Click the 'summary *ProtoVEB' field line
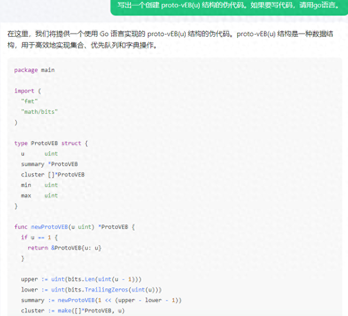348x316 pixels. click(x=50, y=164)
